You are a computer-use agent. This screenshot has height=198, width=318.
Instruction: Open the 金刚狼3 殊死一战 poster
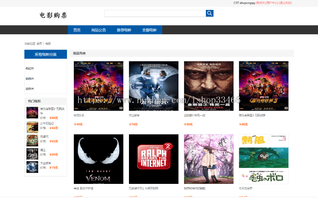tap(209, 86)
